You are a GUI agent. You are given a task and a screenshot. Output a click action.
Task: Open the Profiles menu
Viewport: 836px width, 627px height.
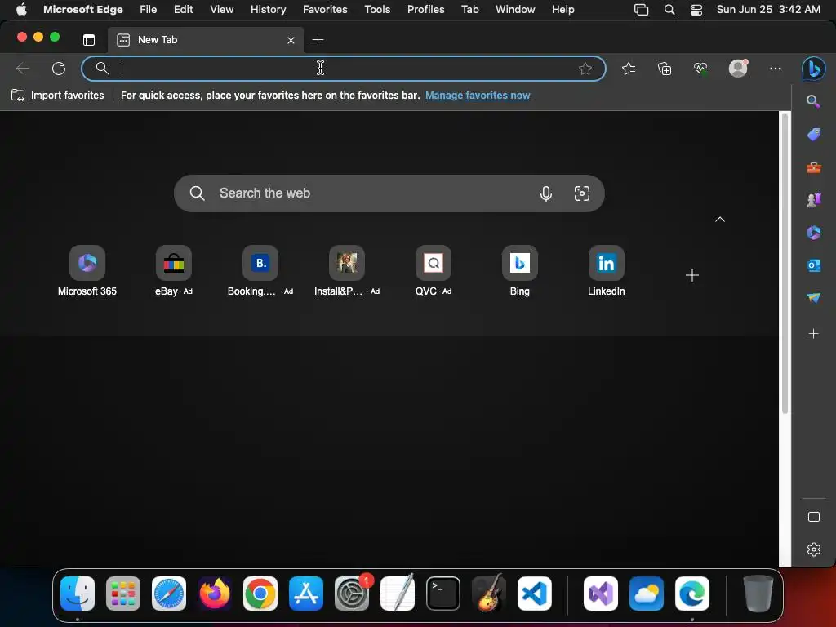426,10
